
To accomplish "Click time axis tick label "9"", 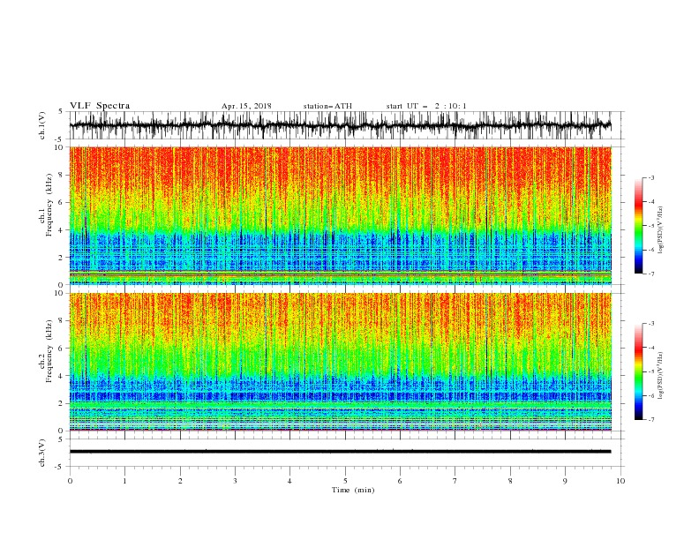I will pos(565,481).
